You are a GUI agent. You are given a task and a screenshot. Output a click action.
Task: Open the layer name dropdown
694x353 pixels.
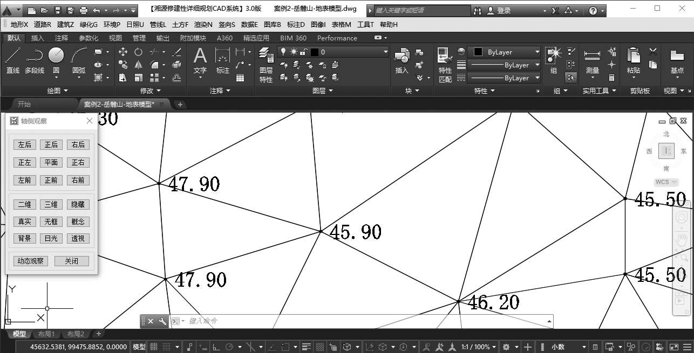click(333, 52)
